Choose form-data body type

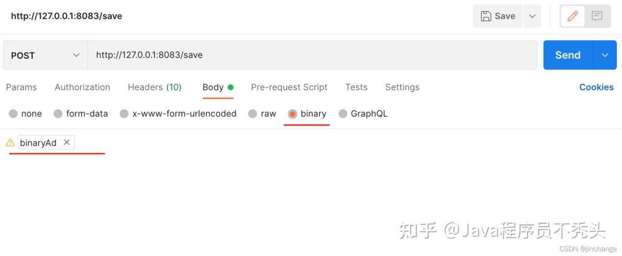point(58,114)
